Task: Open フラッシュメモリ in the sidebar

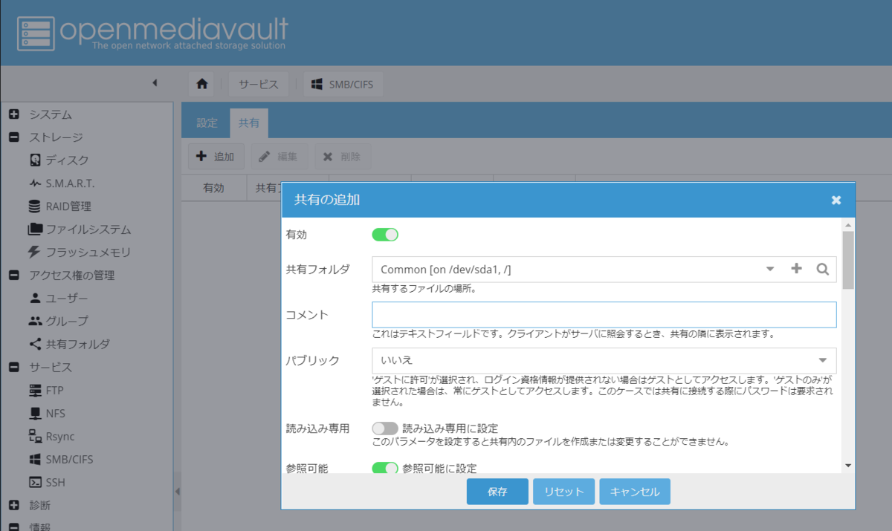Action: point(80,253)
